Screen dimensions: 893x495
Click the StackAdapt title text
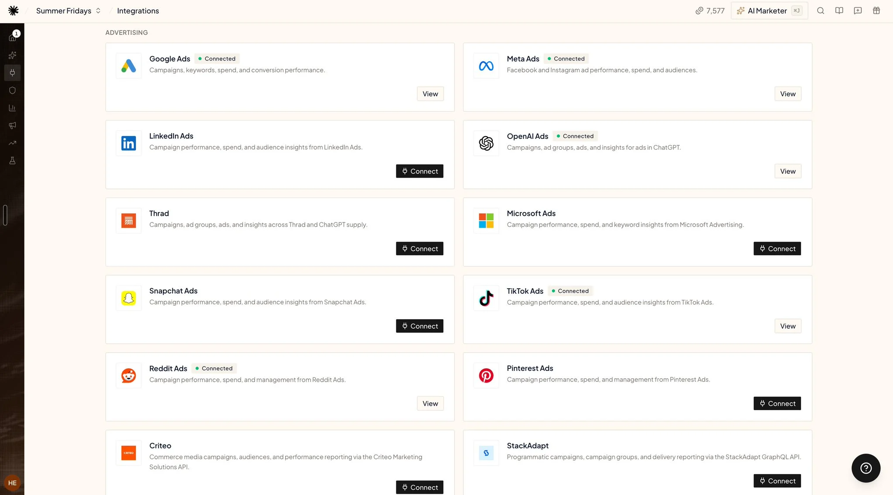[528, 446]
